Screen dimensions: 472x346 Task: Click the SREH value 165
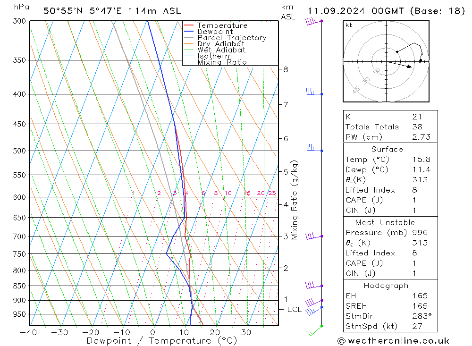tap(420, 306)
